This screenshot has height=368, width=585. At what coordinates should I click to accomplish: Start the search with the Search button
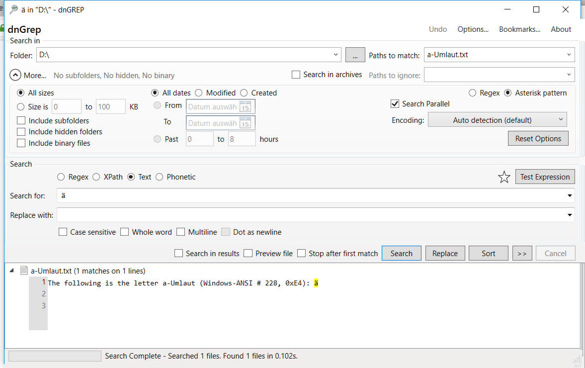401,253
